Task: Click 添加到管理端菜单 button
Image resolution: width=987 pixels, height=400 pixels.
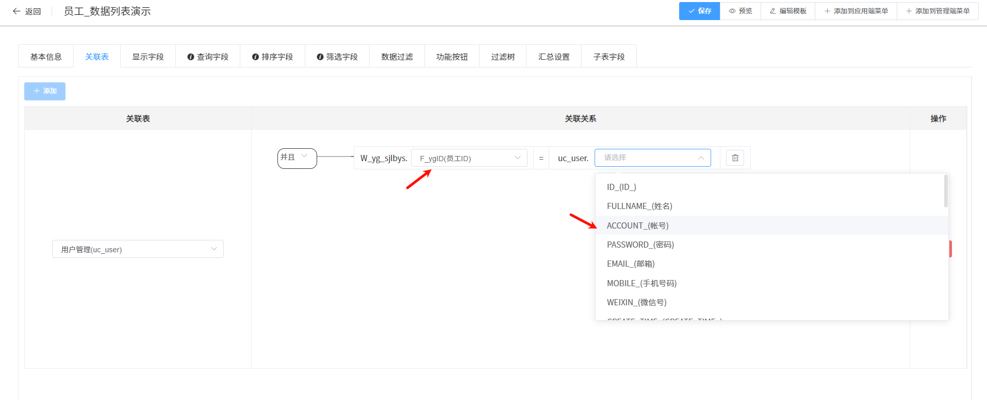Action: pyautogui.click(x=938, y=11)
